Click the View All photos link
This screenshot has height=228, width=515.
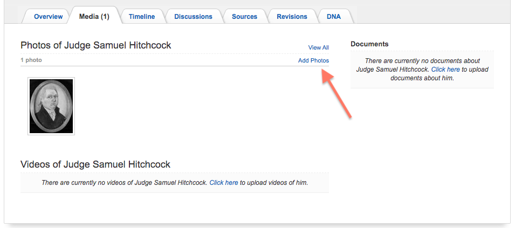point(318,48)
